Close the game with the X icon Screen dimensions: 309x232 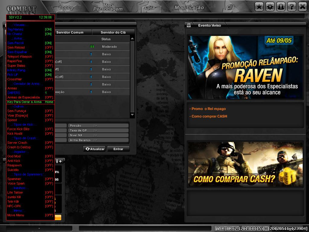(x=302, y=7)
